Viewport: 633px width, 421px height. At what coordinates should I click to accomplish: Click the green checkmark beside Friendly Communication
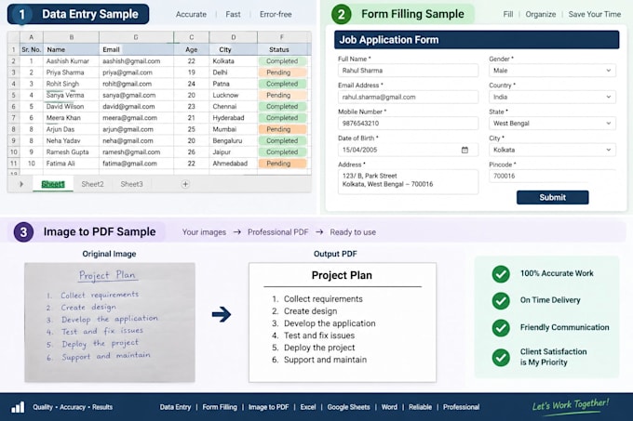tap(501, 327)
